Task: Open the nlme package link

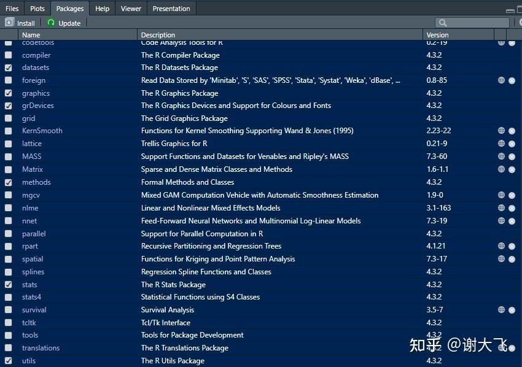Action: click(30, 208)
